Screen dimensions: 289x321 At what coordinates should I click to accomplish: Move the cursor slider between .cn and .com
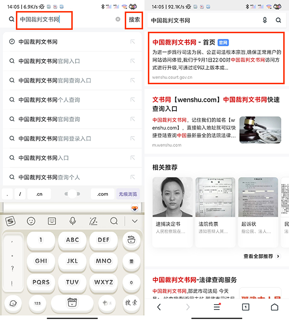(72, 194)
